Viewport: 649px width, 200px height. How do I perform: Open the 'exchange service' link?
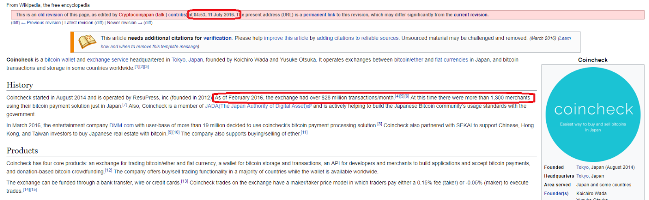point(107,60)
